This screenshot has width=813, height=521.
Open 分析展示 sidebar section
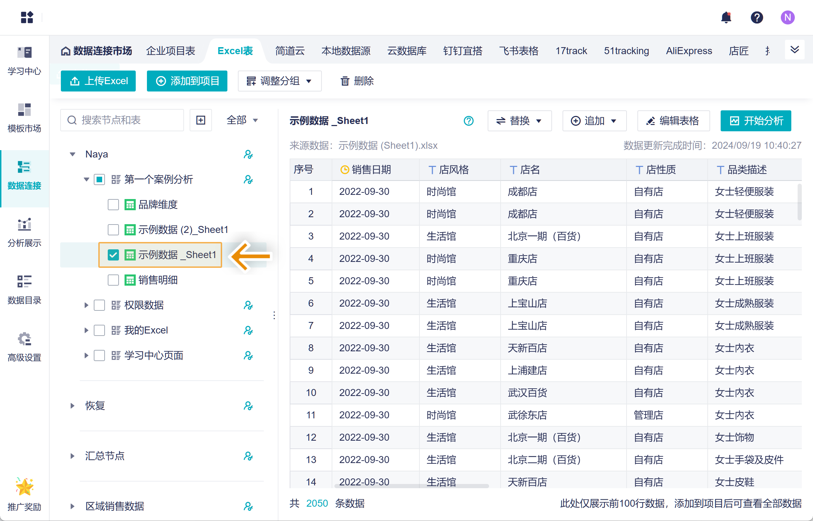24,233
